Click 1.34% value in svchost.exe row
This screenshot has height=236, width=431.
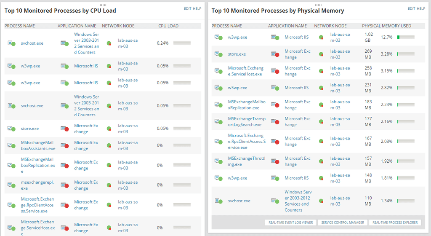(386, 201)
